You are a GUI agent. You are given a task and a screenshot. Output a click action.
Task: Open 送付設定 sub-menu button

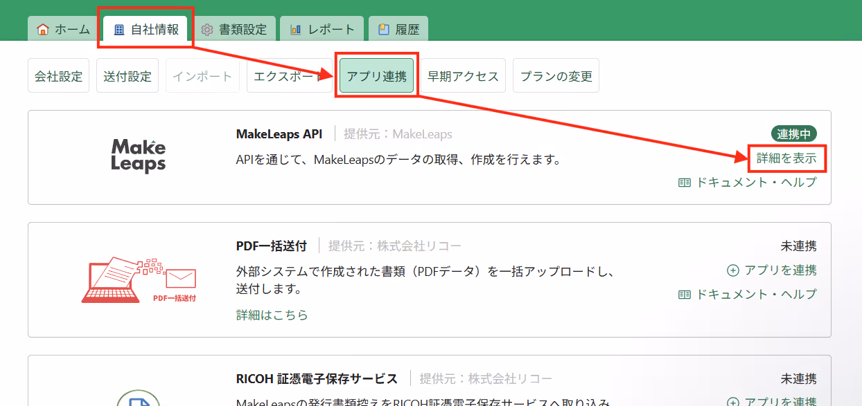[127, 76]
